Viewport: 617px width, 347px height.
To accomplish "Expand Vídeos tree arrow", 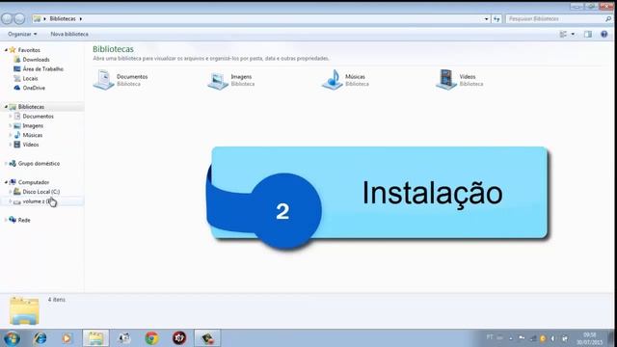I will click(11, 145).
